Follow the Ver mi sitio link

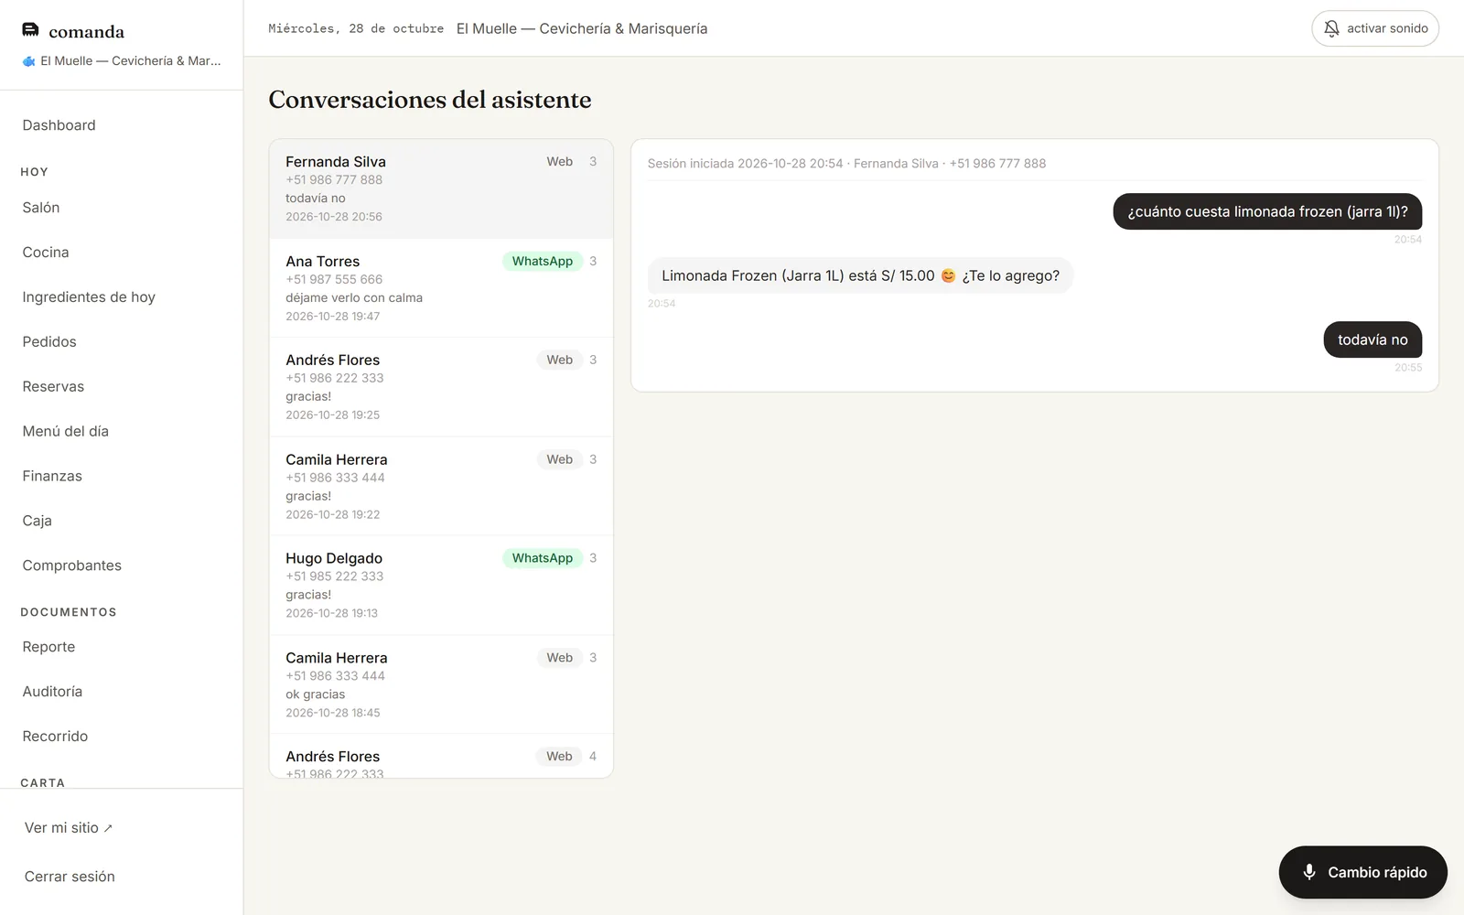[69, 828]
